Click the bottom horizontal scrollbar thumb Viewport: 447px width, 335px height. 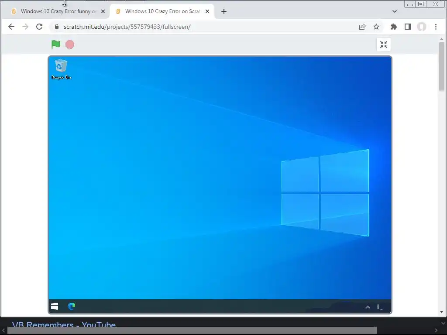[192, 331]
